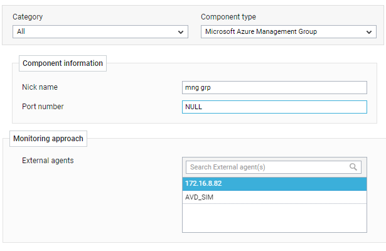Click 'Microsoft Azure Management Group' selected value
Viewport: 386px width, 251px height.
coord(261,31)
